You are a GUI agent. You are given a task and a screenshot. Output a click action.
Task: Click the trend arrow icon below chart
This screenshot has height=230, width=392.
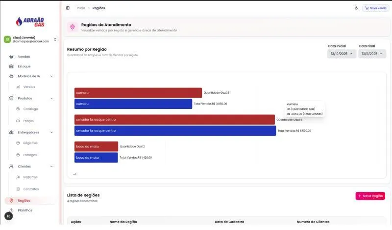tap(74, 174)
